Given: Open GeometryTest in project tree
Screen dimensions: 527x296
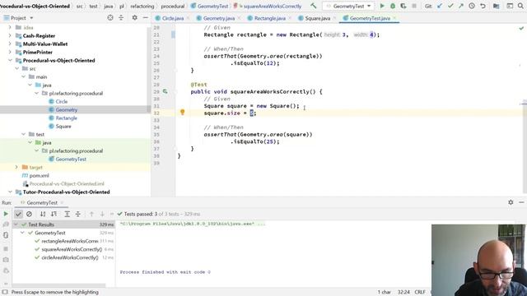Looking at the screenshot, I should pos(71,159).
